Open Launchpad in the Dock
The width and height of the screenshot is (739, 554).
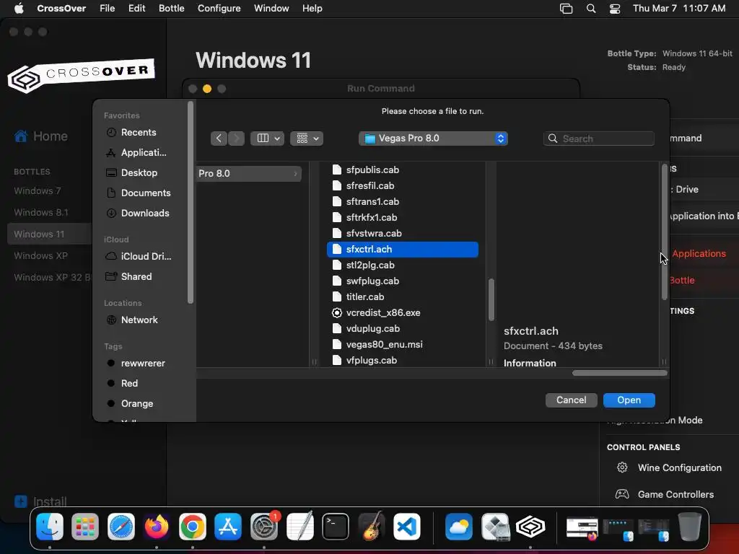[x=85, y=526]
